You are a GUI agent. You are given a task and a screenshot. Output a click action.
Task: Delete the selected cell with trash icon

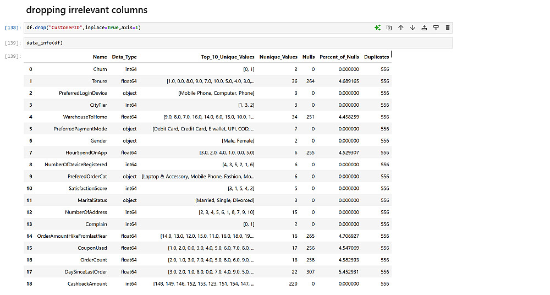point(447,28)
